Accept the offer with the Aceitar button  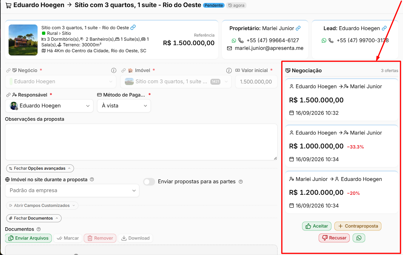pyautogui.click(x=317, y=226)
